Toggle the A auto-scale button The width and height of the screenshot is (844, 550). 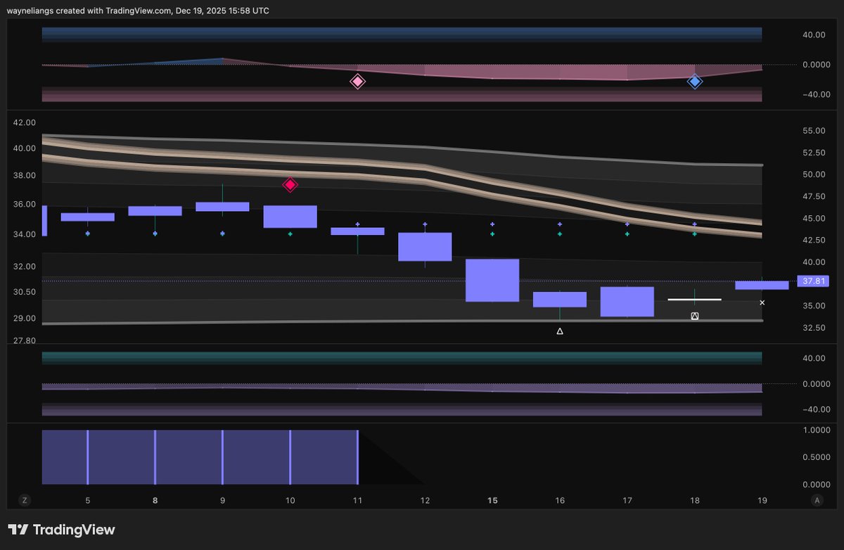point(817,500)
